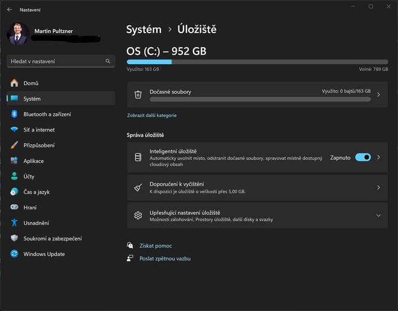Click the Domů house icon

tap(14, 83)
